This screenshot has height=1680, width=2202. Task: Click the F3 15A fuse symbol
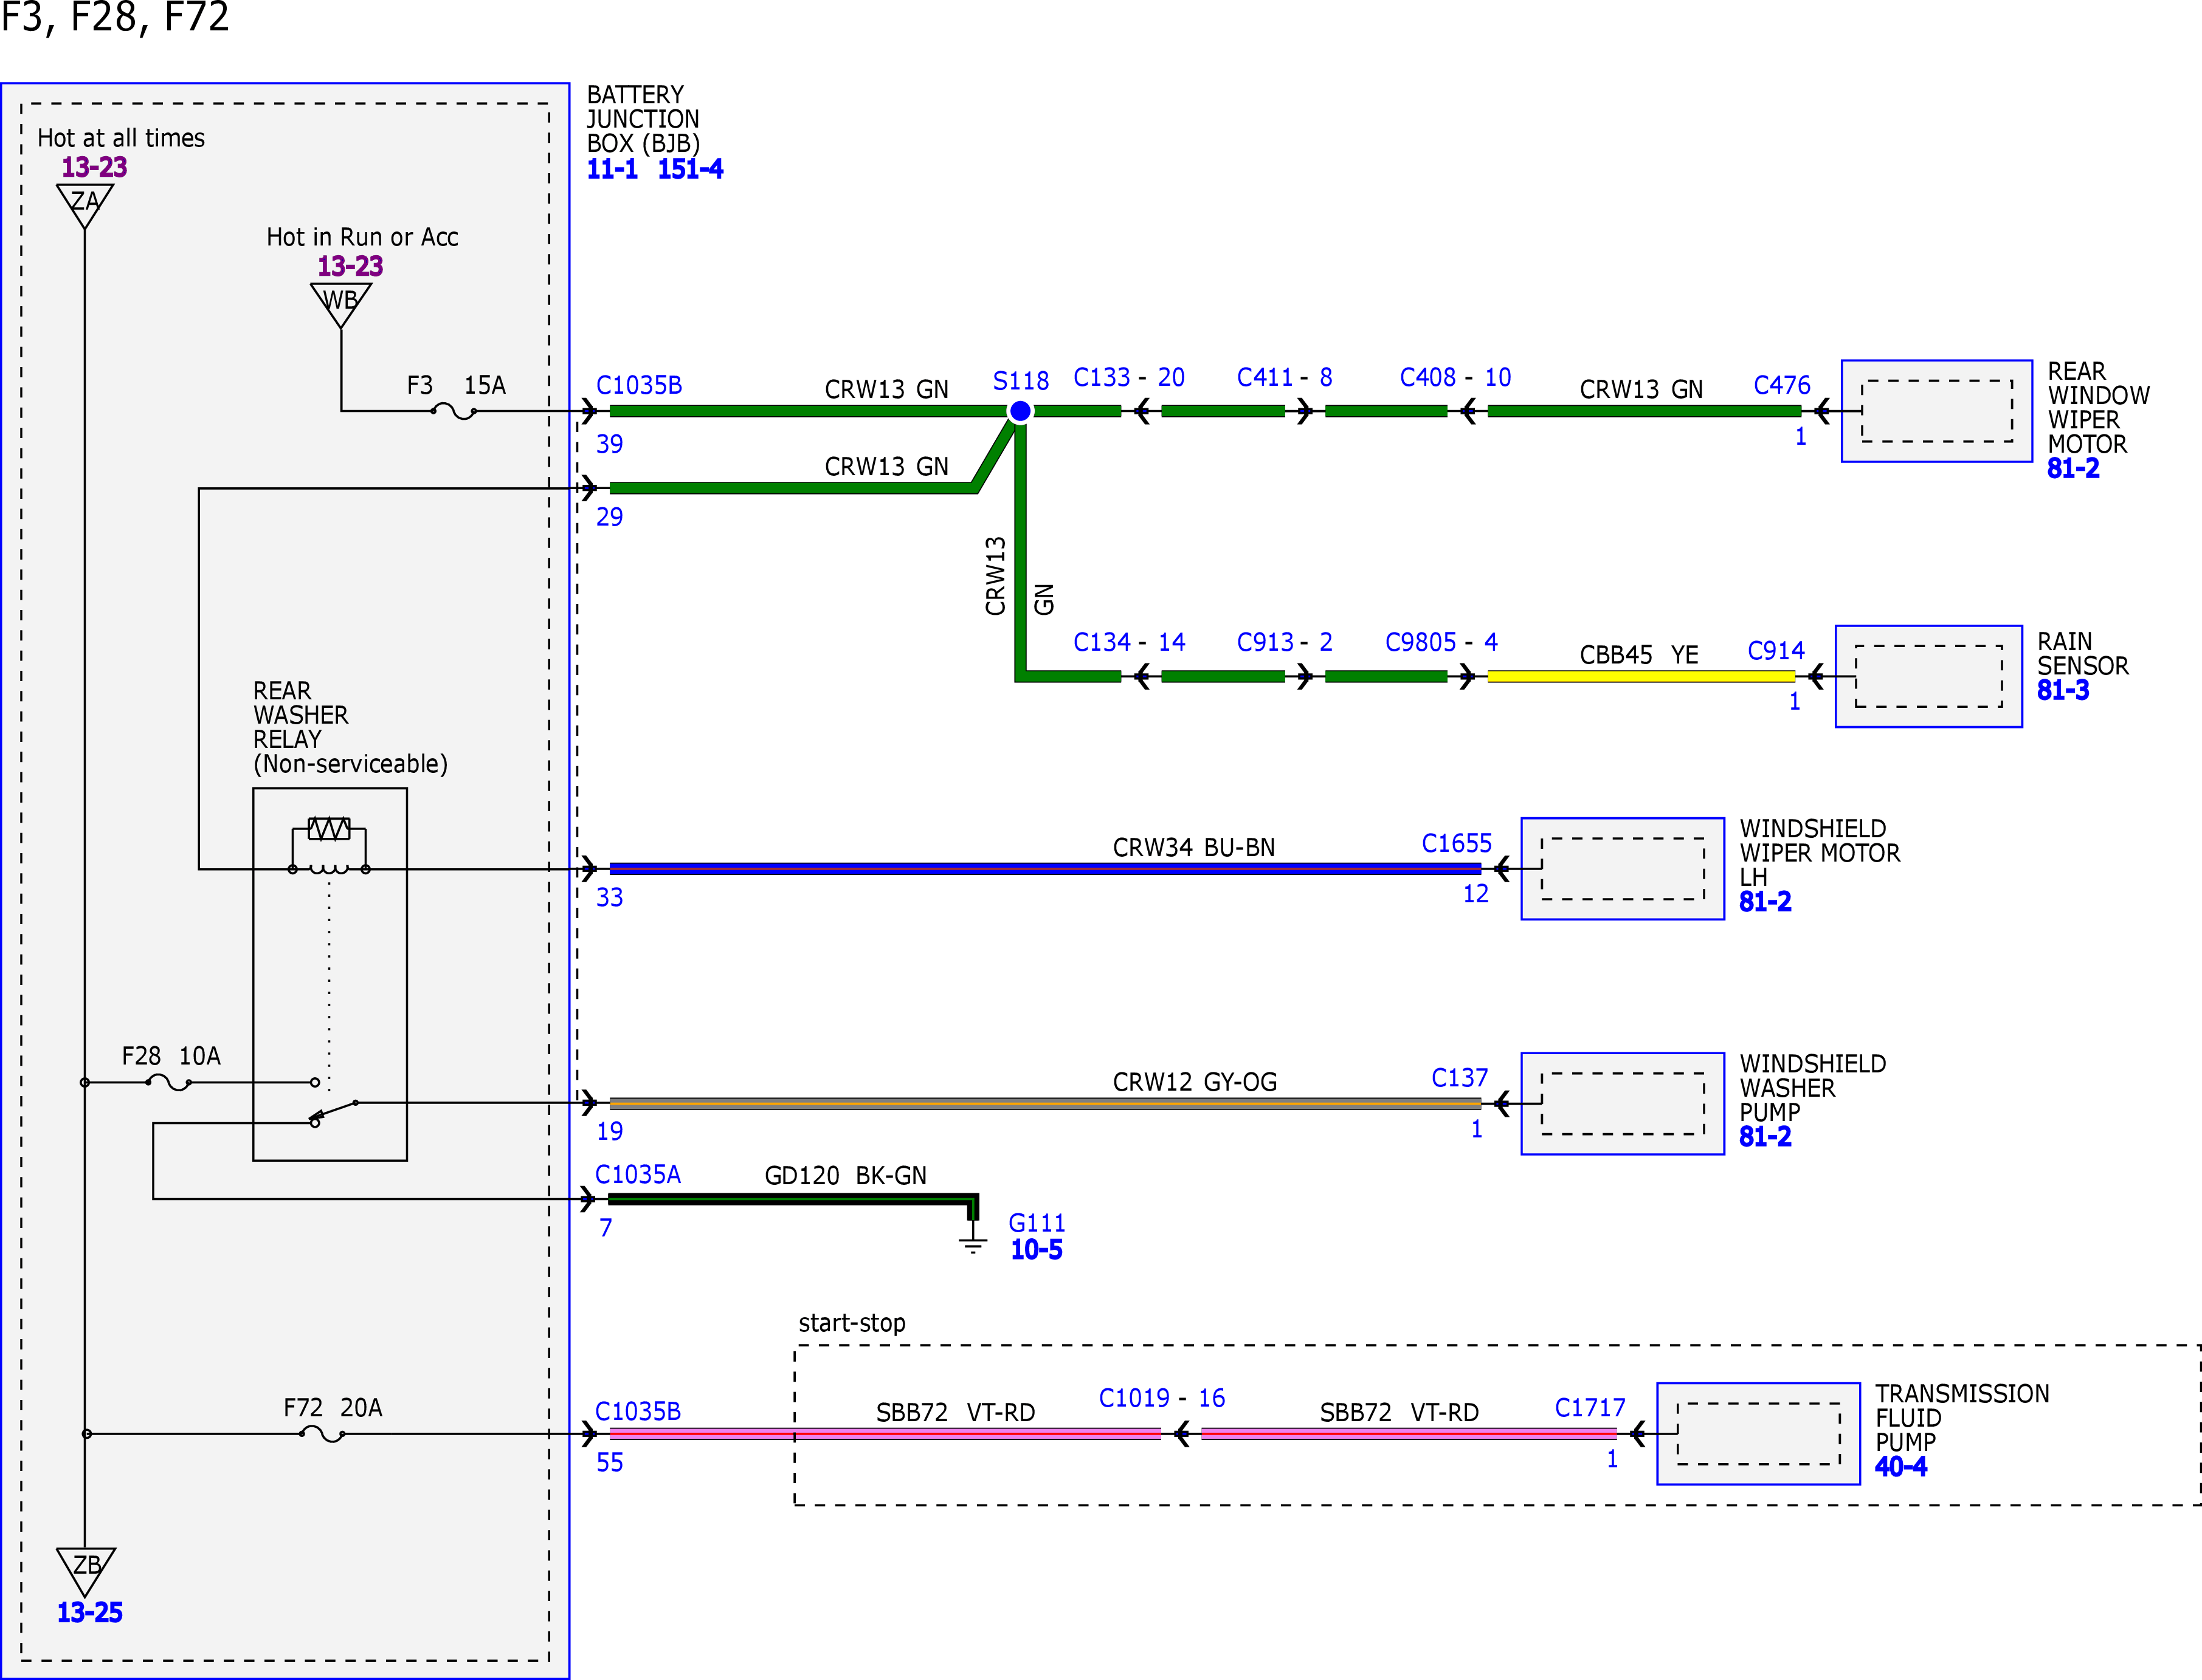[x=453, y=411]
